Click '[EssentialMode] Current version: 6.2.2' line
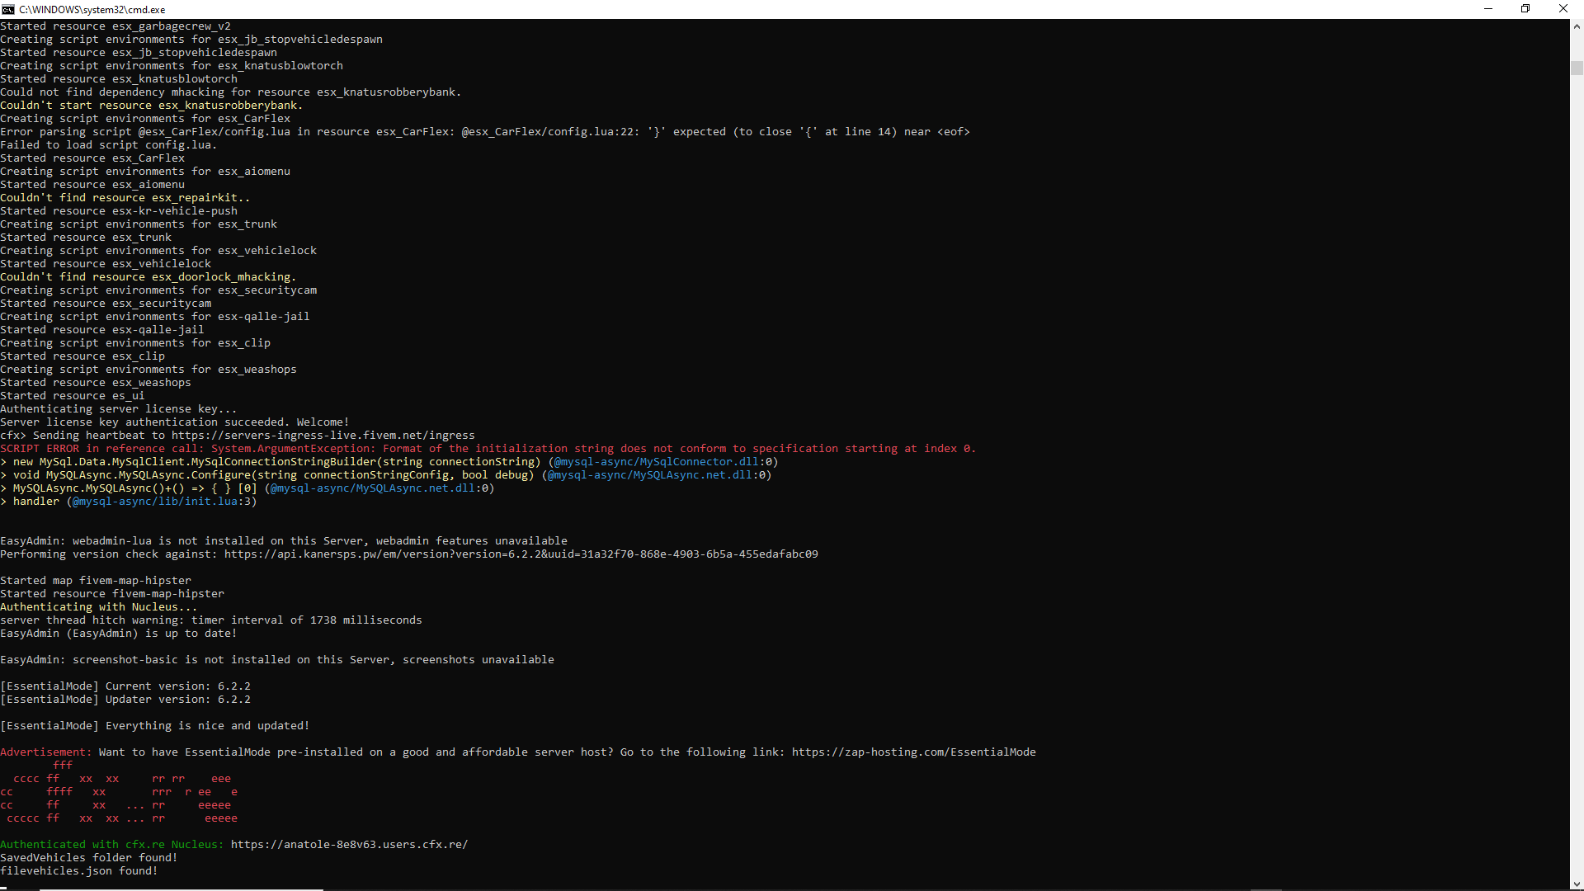The height and width of the screenshot is (891, 1584). click(x=125, y=686)
